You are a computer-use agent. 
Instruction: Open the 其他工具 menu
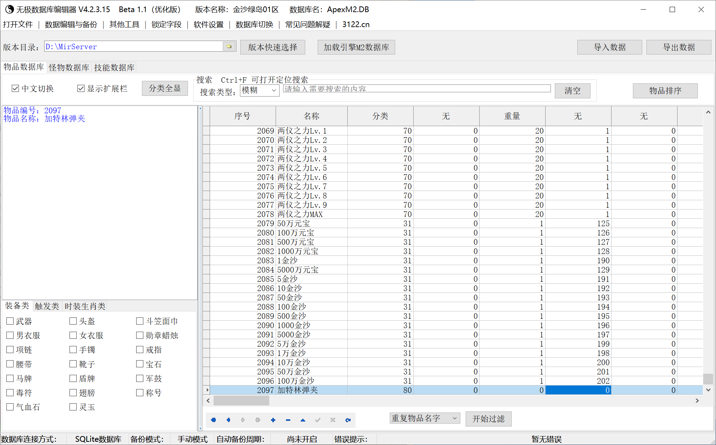click(x=124, y=24)
